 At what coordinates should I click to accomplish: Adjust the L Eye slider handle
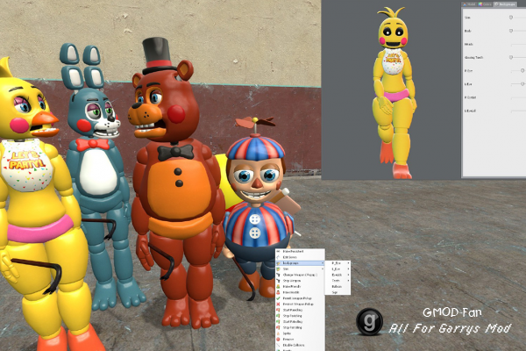tap(522, 84)
